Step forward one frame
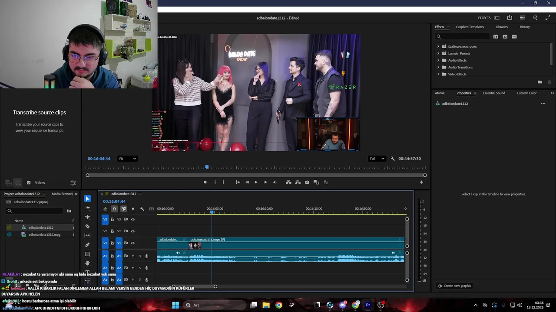Image resolution: width=556 pixels, height=312 pixels. [265, 182]
